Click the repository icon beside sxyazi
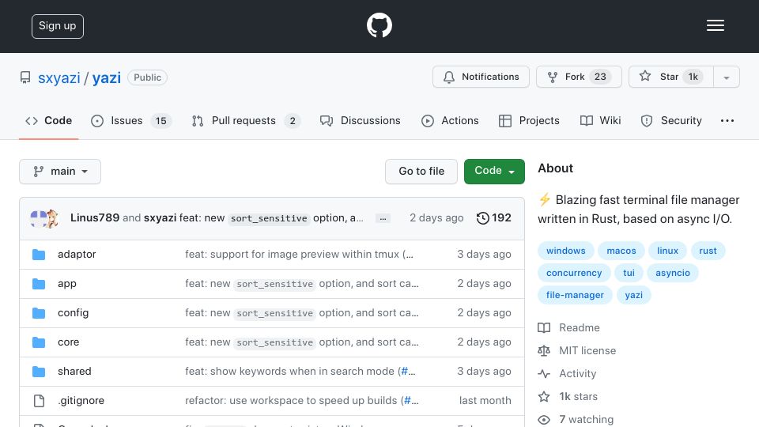The width and height of the screenshot is (759, 427). tap(25, 77)
